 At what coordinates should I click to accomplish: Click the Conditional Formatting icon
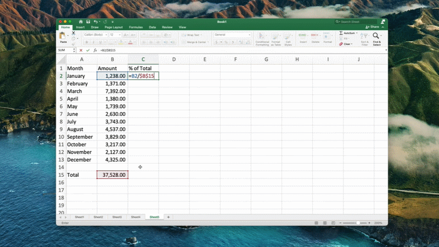(262, 39)
